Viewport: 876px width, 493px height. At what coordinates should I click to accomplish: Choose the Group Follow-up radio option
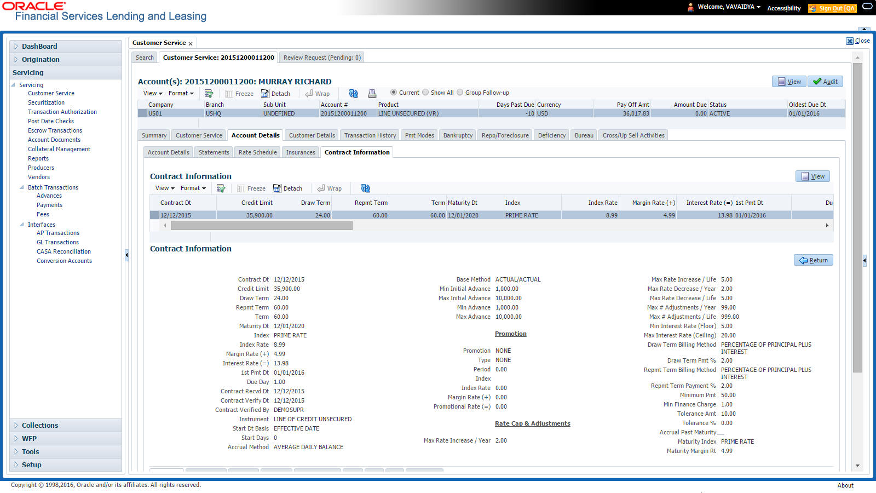click(460, 93)
